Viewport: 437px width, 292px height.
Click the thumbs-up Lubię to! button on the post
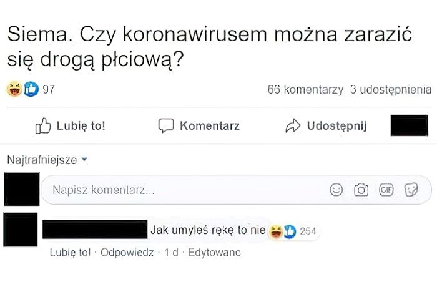(x=70, y=125)
